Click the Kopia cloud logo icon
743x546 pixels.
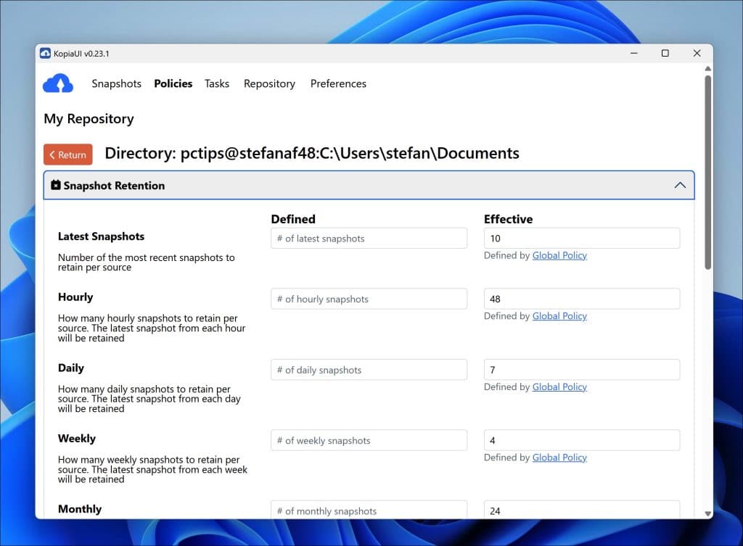58,83
